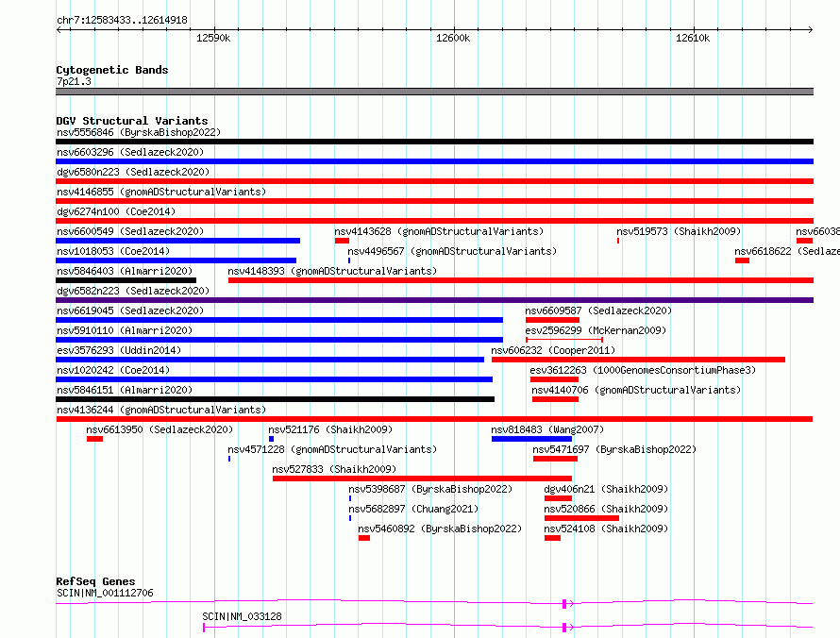This screenshot has height=638, width=840.
Task: Click the purple dgv6582n223 variant bar
Action: click(x=434, y=300)
